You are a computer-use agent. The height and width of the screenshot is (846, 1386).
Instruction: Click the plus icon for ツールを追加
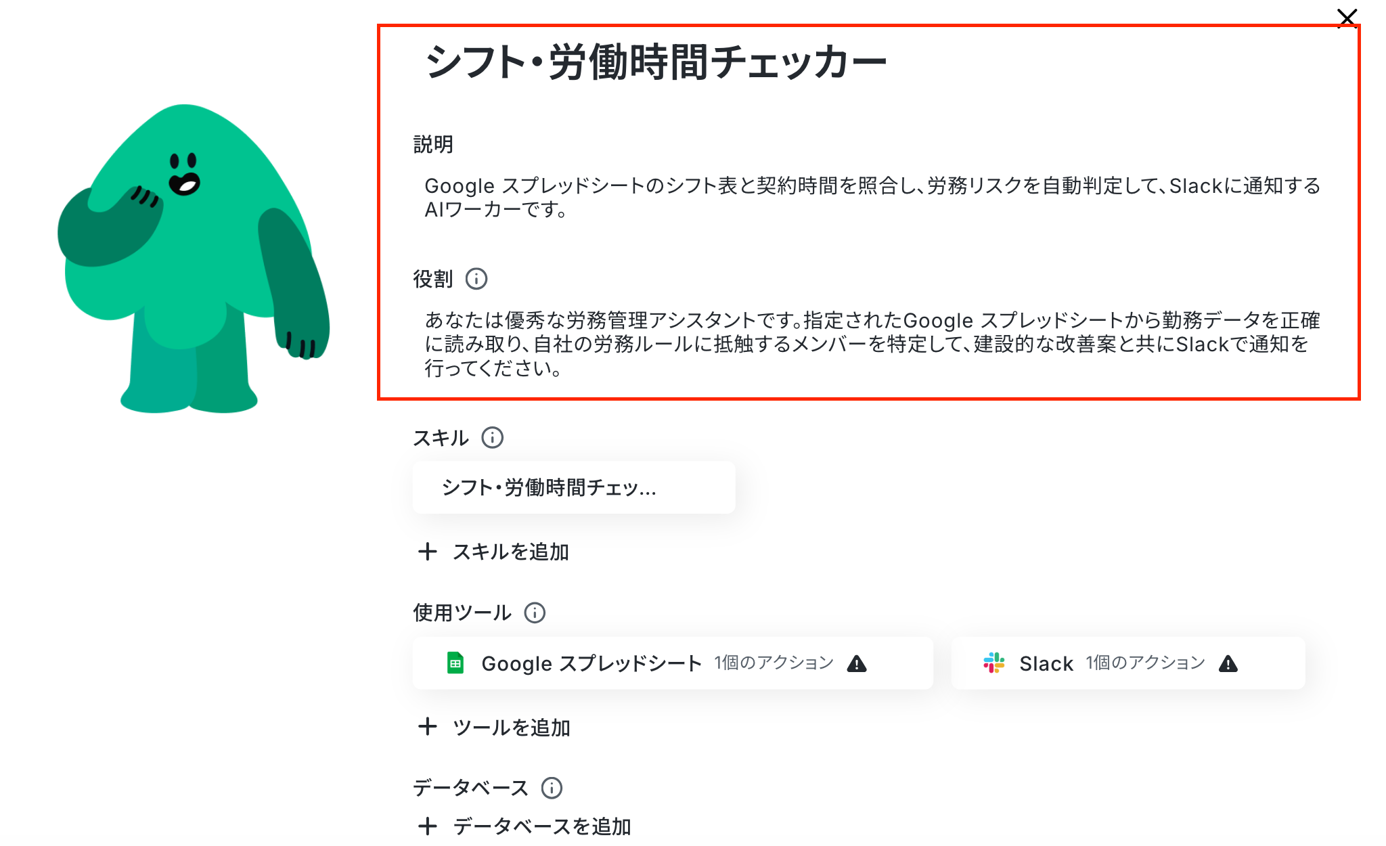(x=427, y=727)
